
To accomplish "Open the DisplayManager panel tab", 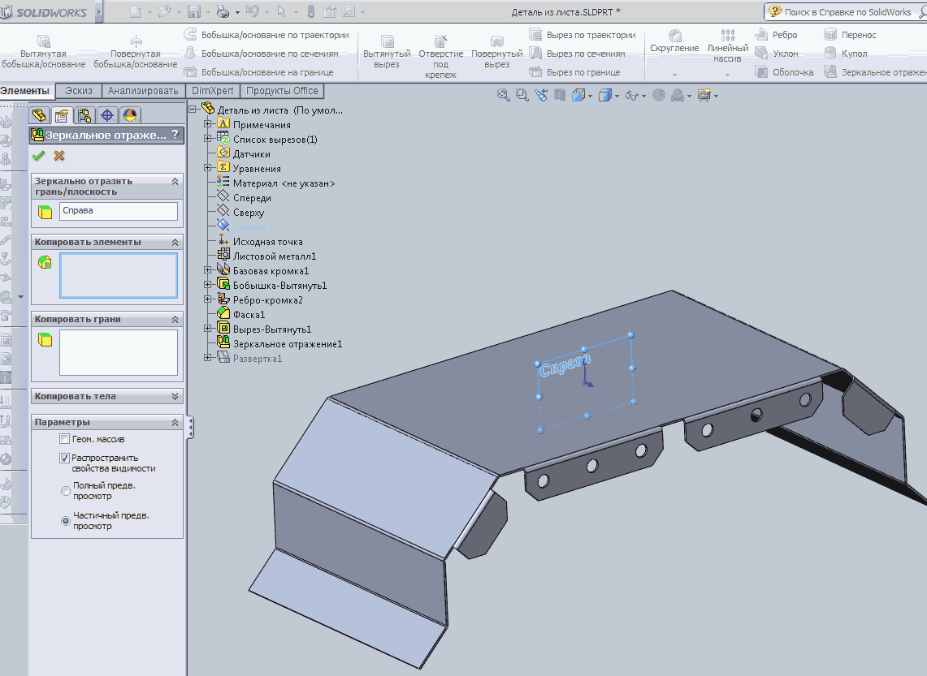I will (x=129, y=115).
